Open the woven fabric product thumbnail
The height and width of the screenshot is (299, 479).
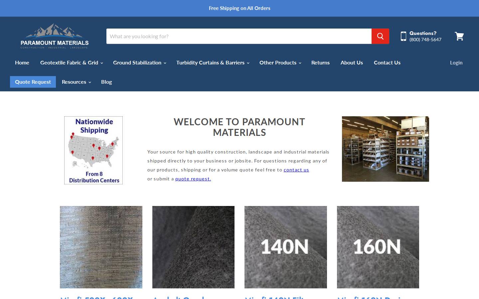(101, 247)
